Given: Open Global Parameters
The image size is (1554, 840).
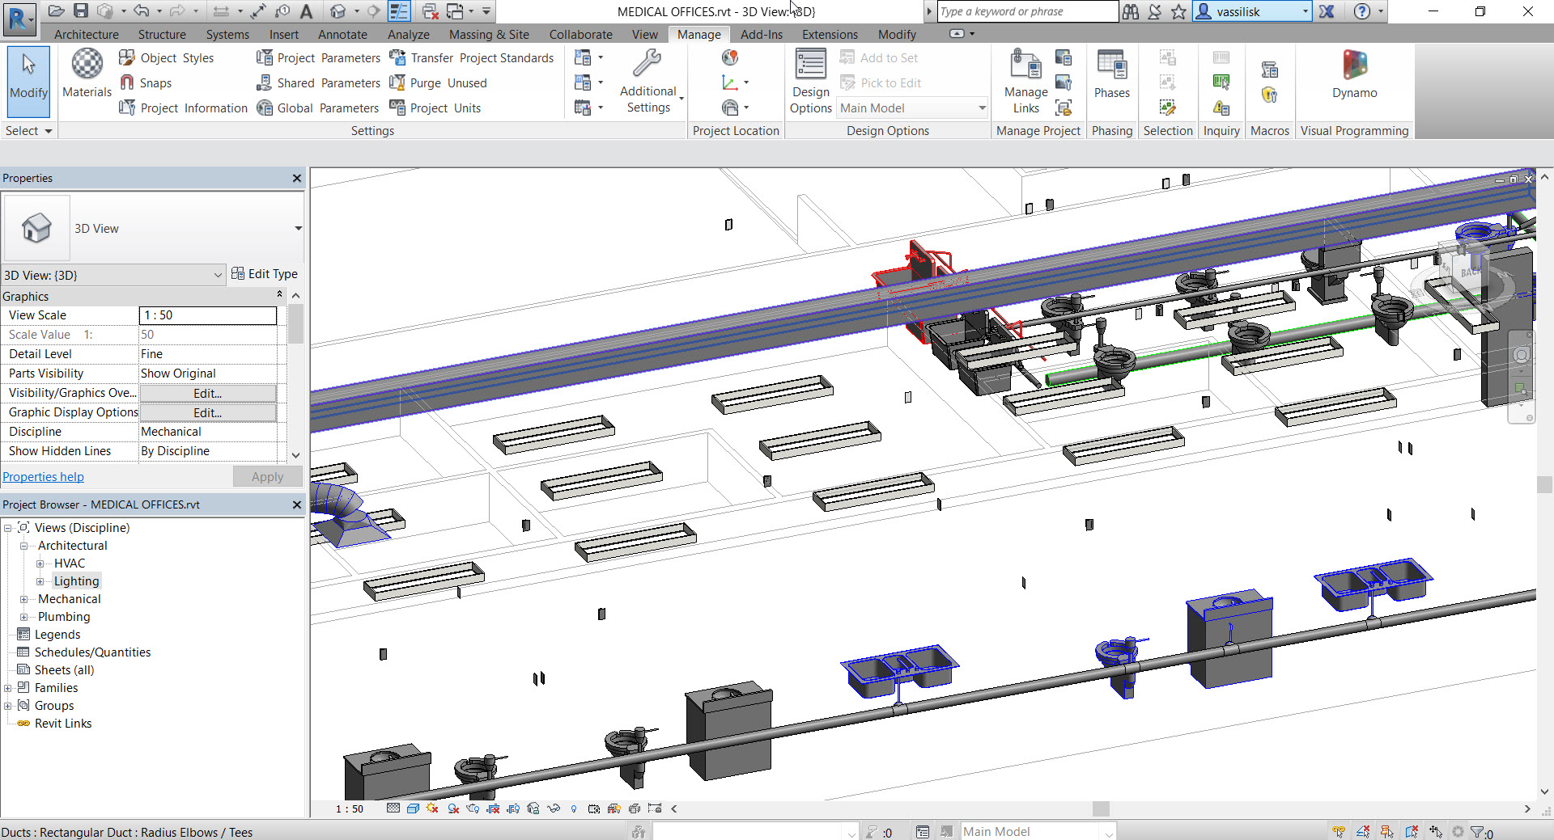Looking at the screenshot, I should (x=317, y=108).
